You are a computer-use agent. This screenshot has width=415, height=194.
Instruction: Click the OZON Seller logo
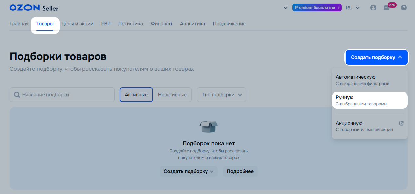(34, 8)
